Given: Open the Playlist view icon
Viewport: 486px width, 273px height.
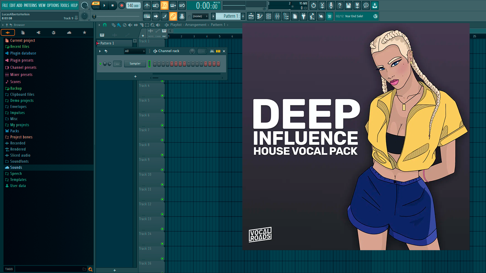Looking at the screenshot, I should [x=251, y=16].
